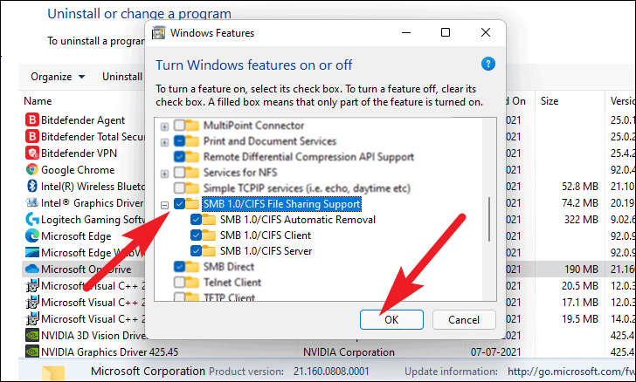Select the Microsoft Visual C++ 20.5 MB row
636x382 pixels.
click(x=327, y=285)
